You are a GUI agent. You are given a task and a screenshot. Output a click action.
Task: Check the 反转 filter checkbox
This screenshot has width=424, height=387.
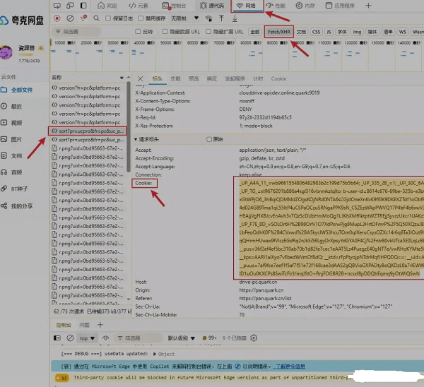138,32
